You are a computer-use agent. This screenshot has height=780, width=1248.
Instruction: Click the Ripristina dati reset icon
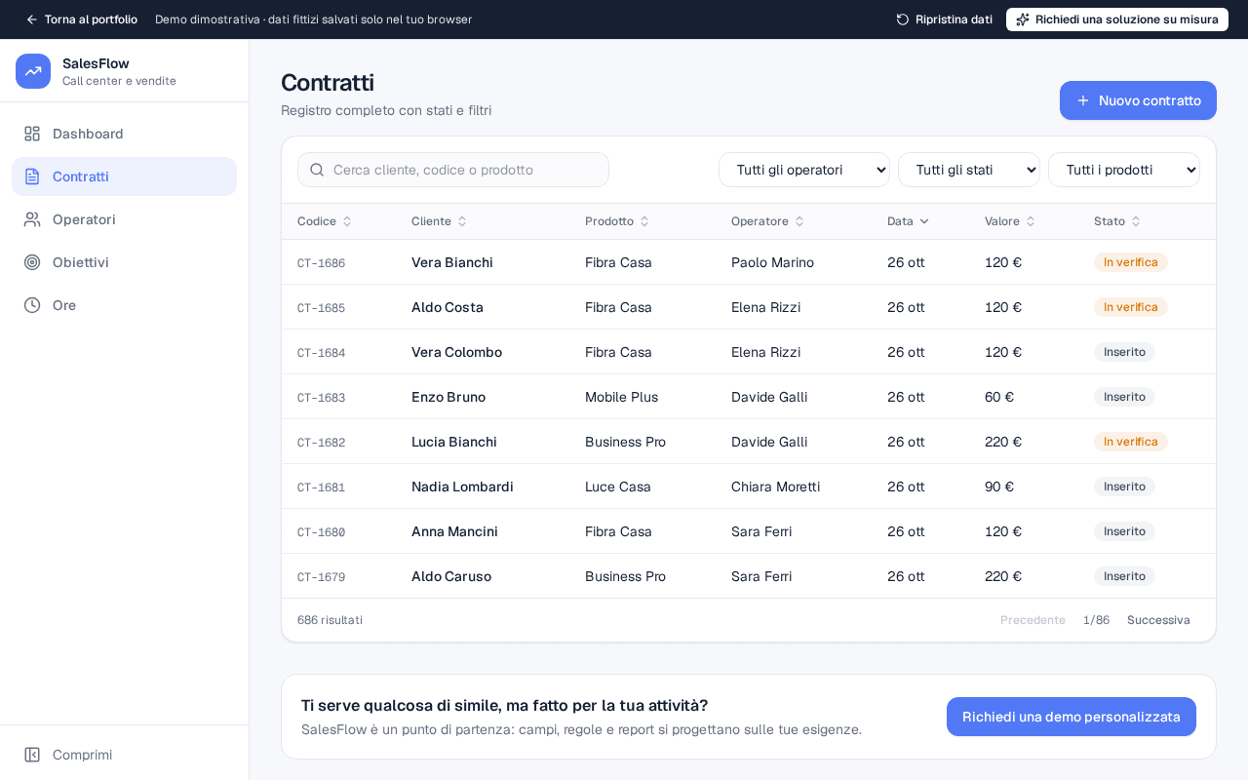point(903,19)
